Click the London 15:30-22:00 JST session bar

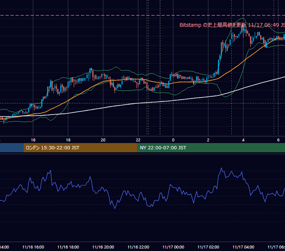click(80, 148)
